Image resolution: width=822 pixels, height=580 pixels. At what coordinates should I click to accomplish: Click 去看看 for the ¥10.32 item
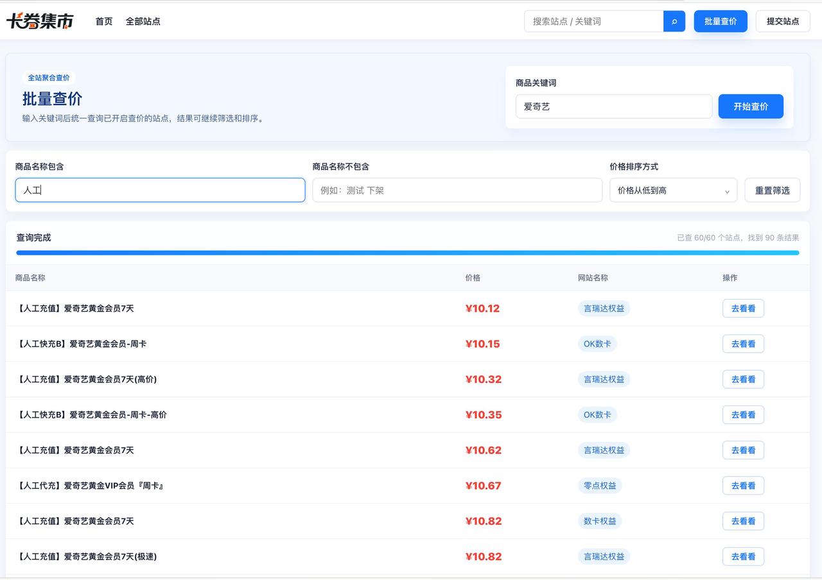pos(743,379)
